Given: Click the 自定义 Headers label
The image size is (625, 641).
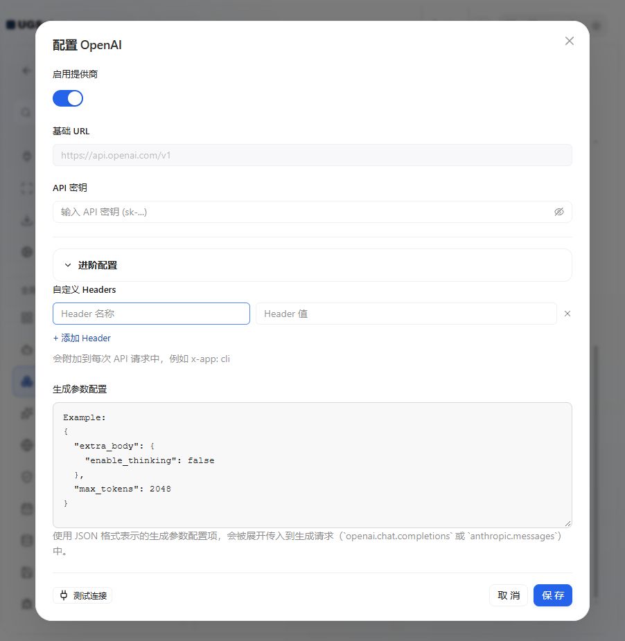Looking at the screenshot, I should pos(85,290).
